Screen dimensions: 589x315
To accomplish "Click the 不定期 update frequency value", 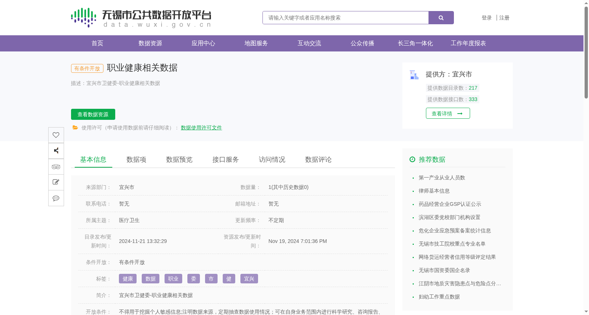I will point(276,220).
